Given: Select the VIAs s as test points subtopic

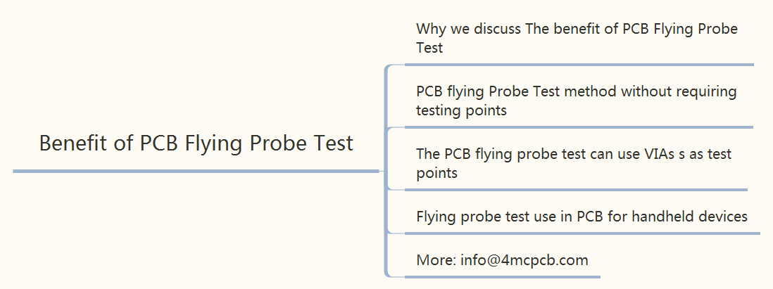Looking at the screenshot, I should [x=574, y=163].
